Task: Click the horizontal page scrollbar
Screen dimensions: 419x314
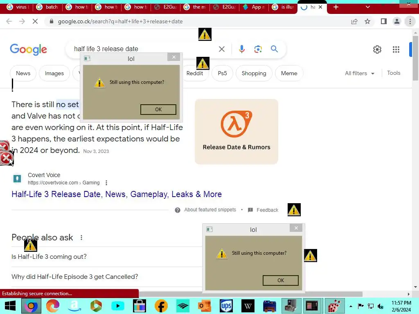Action: click(250, 294)
